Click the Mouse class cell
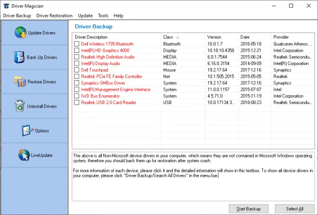This screenshot has width=318, height=215. coord(170,70)
